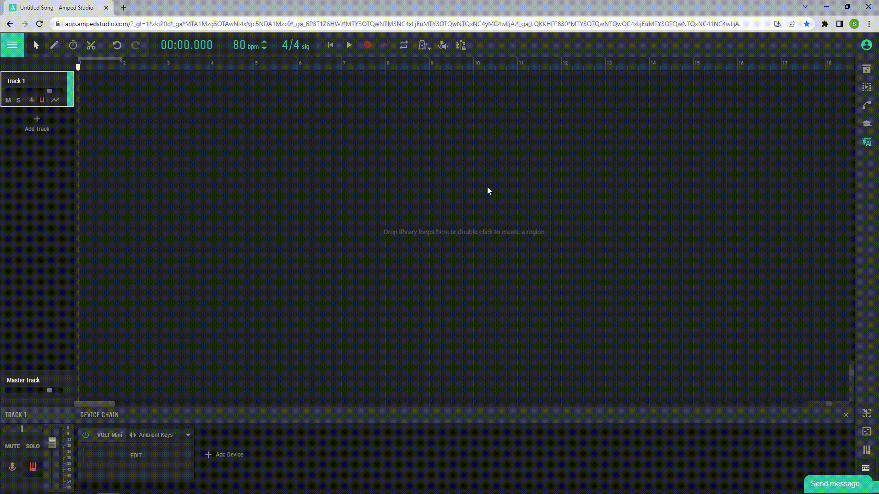Expand the Ambient Keys instrument dropdown

(188, 434)
